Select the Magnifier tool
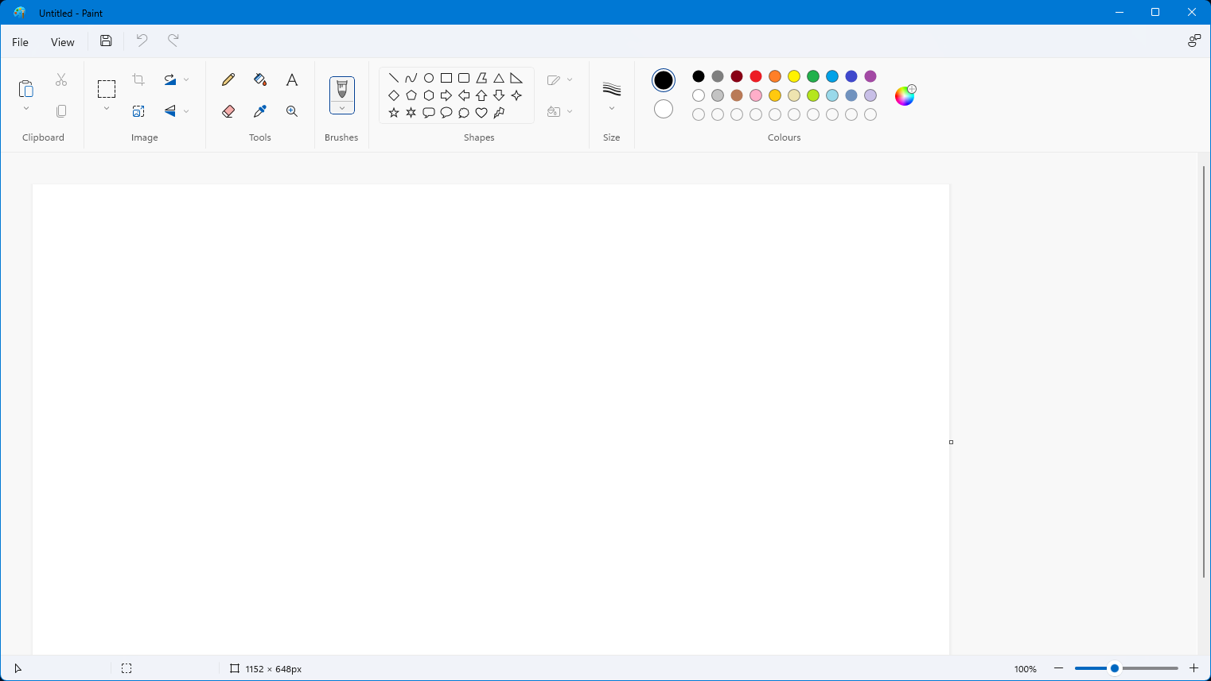The height and width of the screenshot is (681, 1211). 292,111
